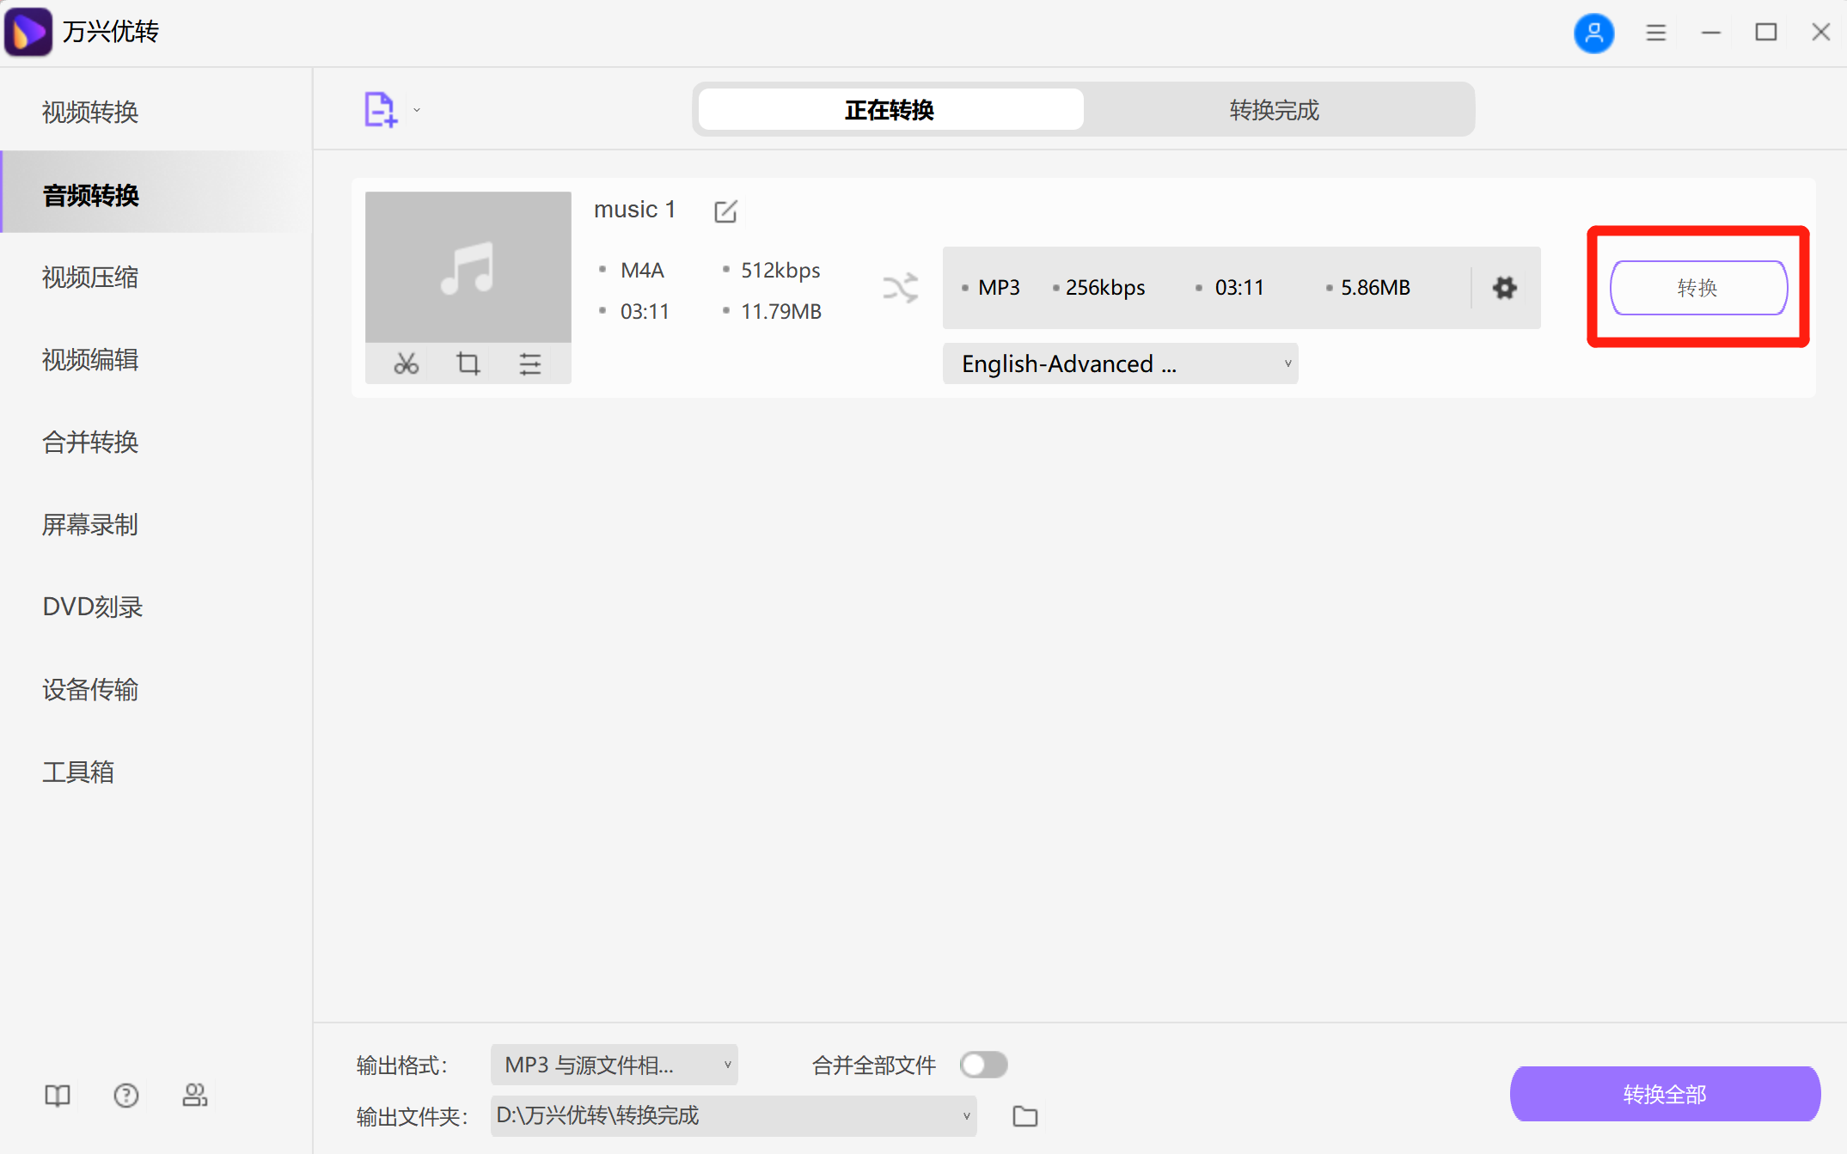Expand the English-Advanced voice dropdown
Image resolution: width=1847 pixels, height=1154 pixels.
click(1119, 363)
